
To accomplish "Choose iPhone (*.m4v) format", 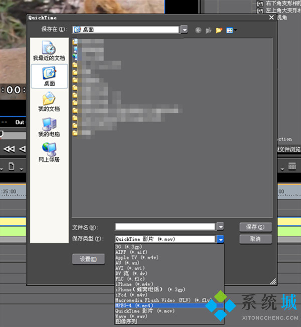I will pyautogui.click(x=170, y=284).
